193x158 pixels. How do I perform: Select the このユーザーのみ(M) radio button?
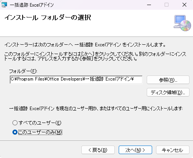pos(15,132)
